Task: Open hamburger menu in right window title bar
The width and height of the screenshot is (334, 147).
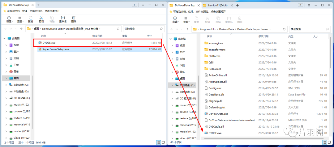Action: [x=309, y=5]
